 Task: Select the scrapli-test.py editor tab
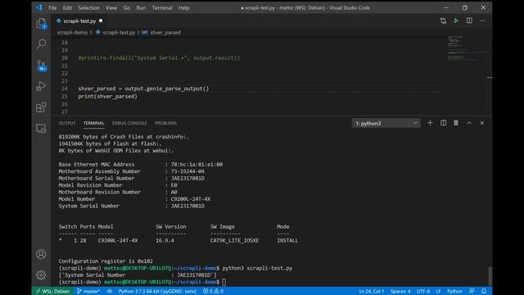pyautogui.click(x=79, y=20)
